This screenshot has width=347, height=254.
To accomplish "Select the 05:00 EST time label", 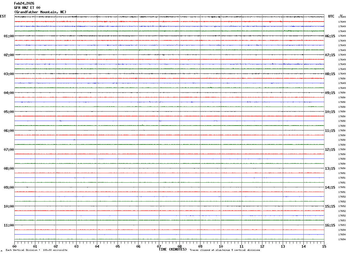I will pyautogui.click(x=9, y=112).
